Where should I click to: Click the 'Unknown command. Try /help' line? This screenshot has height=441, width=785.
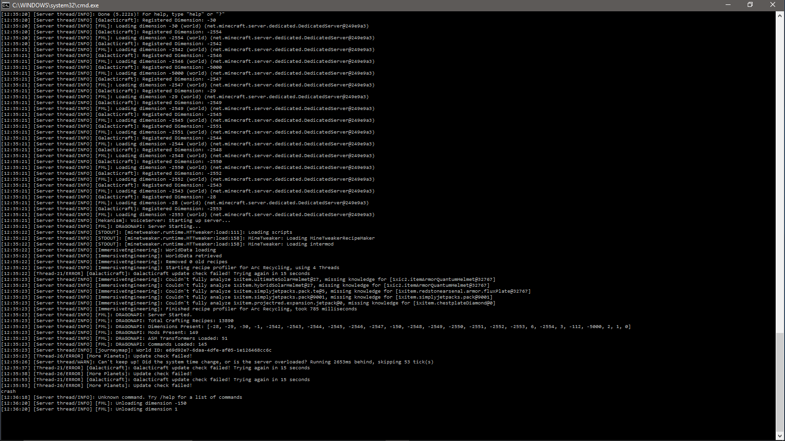point(122,397)
